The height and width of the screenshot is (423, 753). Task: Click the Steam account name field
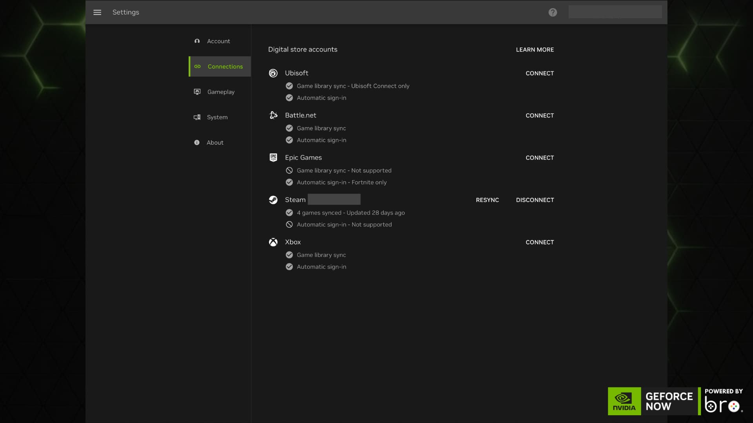tap(334, 199)
